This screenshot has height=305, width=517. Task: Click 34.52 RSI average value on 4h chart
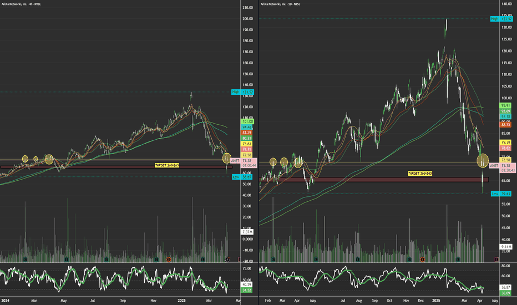coord(247,290)
